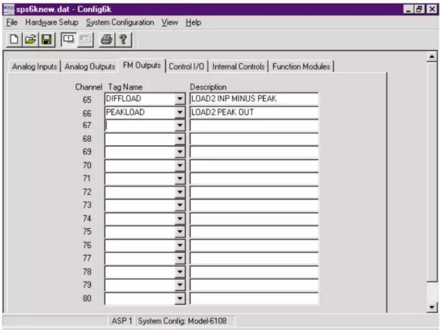Click the channel 67 Description field
This screenshot has height=330, width=440.
coord(254,125)
